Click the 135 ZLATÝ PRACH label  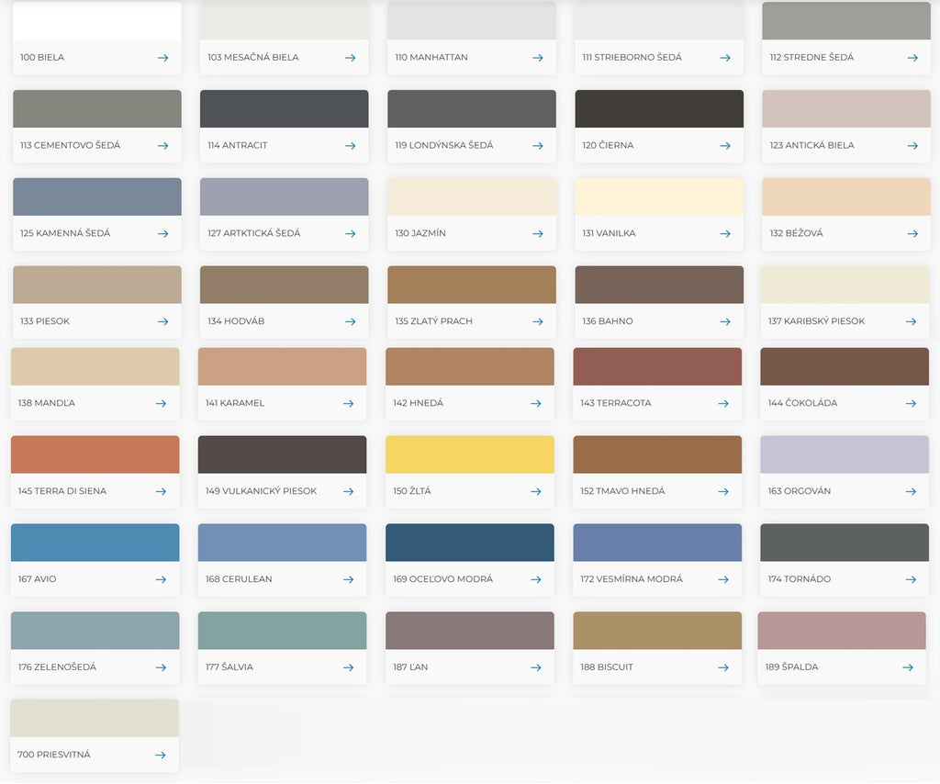pyautogui.click(x=433, y=321)
